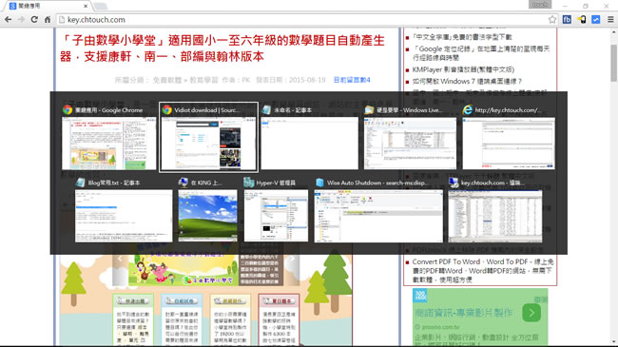Open the Chrome hamburger menu
The height and width of the screenshot is (347, 618).
point(610,19)
